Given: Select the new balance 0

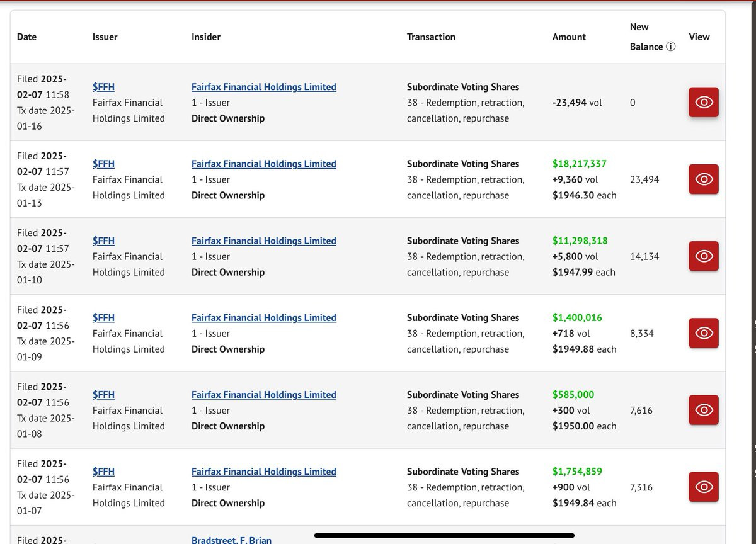Looking at the screenshot, I should (x=633, y=102).
